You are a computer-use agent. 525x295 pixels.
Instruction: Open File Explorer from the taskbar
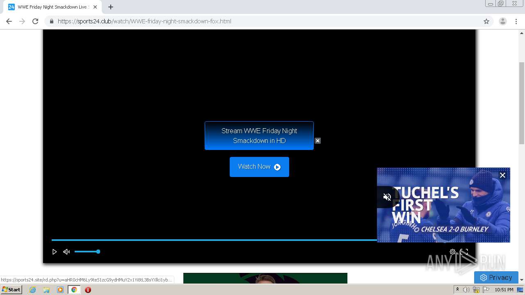(46, 290)
